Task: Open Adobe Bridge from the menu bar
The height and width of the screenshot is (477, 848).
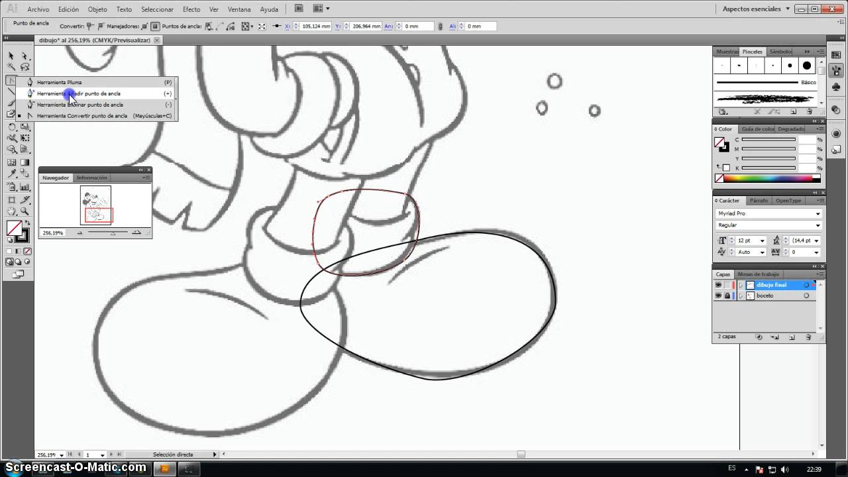Action: pos(299,9)
